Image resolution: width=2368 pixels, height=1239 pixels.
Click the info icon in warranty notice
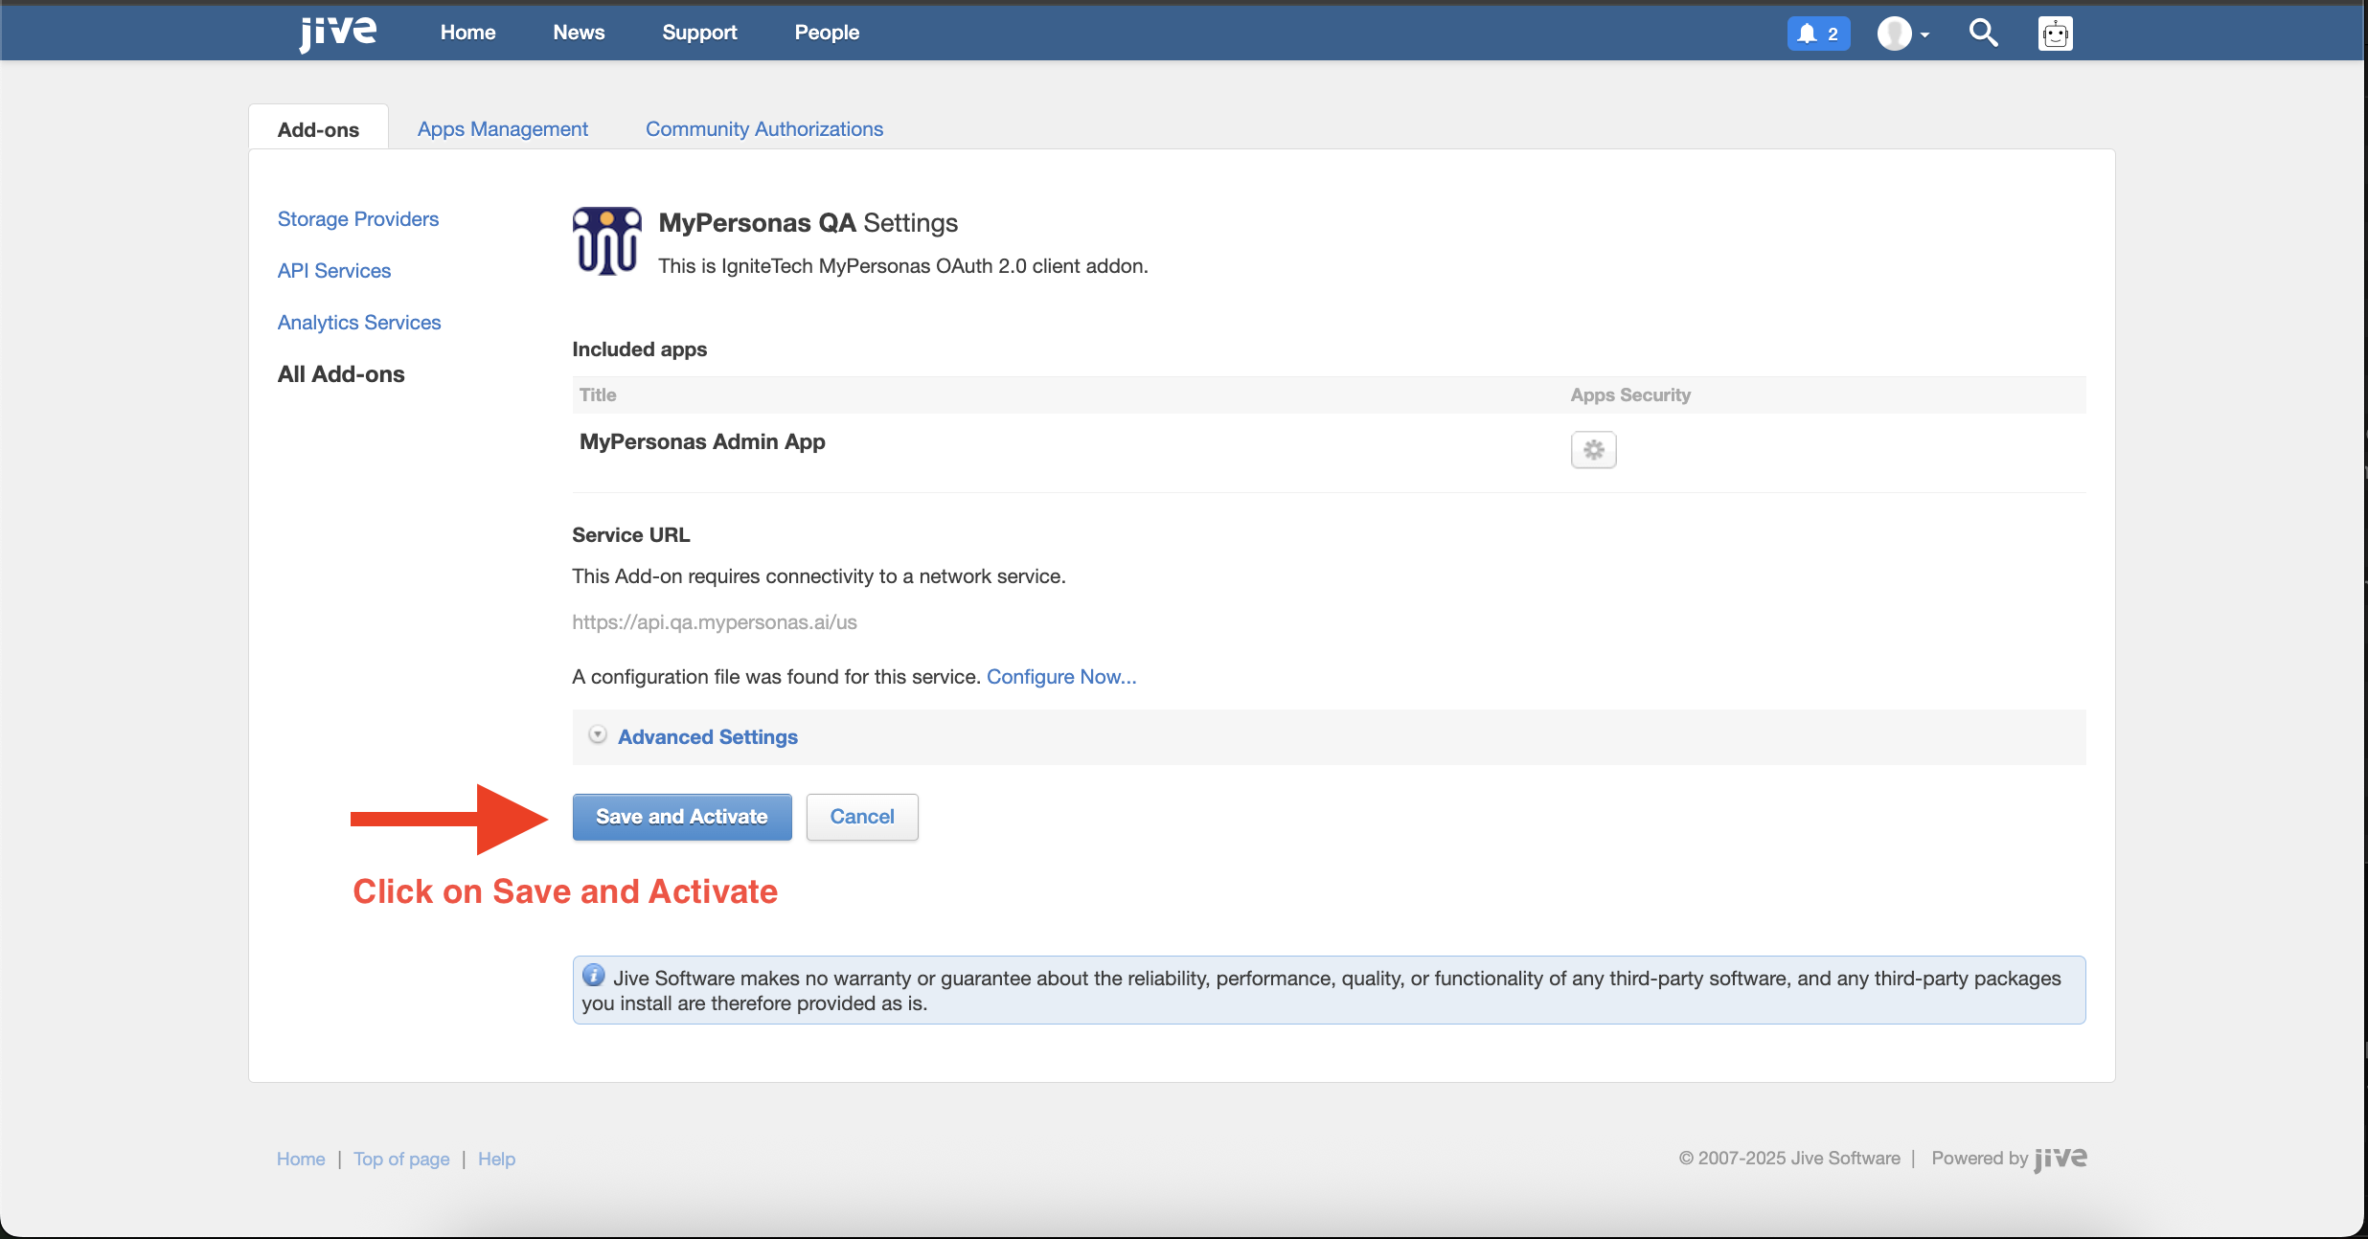(594, 976)
